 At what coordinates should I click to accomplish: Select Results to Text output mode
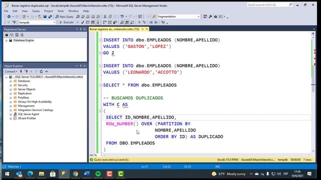122,22
